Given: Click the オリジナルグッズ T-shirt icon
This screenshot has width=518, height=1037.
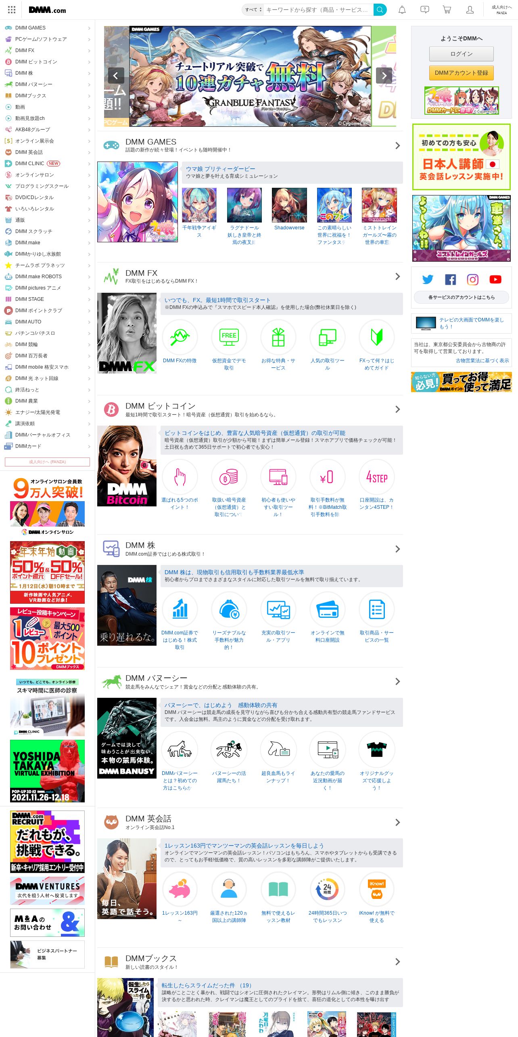Looking at the screenshot, I should point(377,749).
